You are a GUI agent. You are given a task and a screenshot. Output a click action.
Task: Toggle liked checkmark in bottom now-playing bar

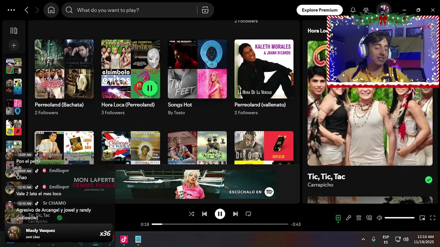[x=59, y=217]
